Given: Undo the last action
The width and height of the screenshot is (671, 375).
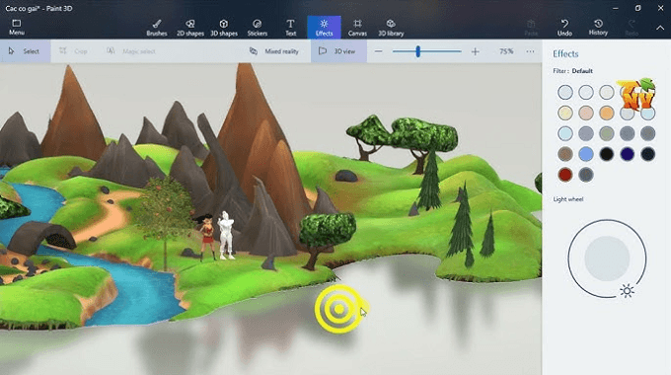Looking at the screenshot, I should click(x=564, y=28).
